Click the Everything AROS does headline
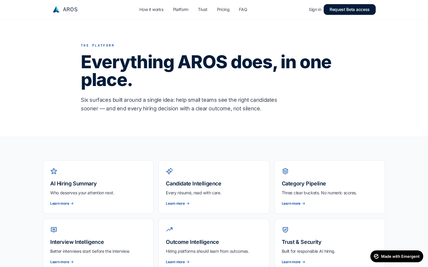 click(206, 71)
